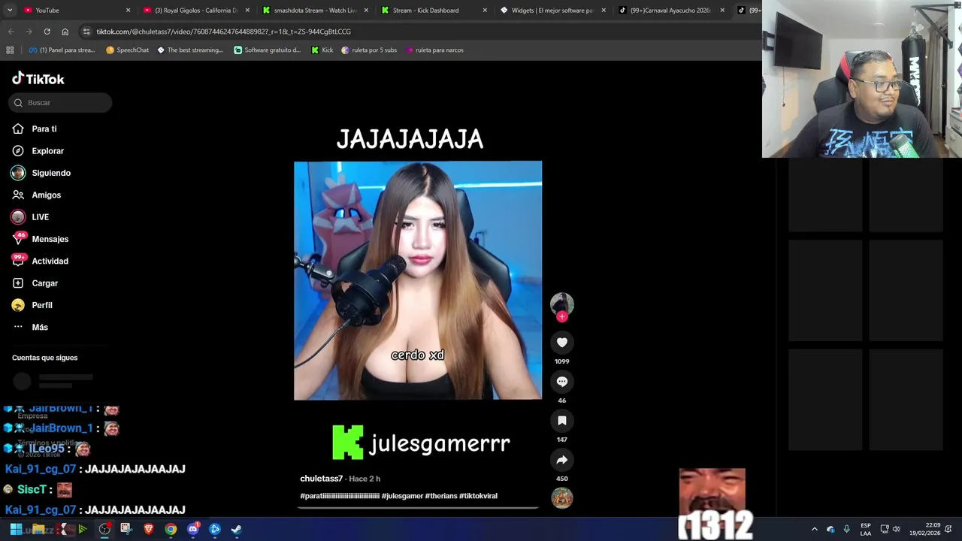
Task: Click the tiktok.com address bar URL
Action: [223, 32]
